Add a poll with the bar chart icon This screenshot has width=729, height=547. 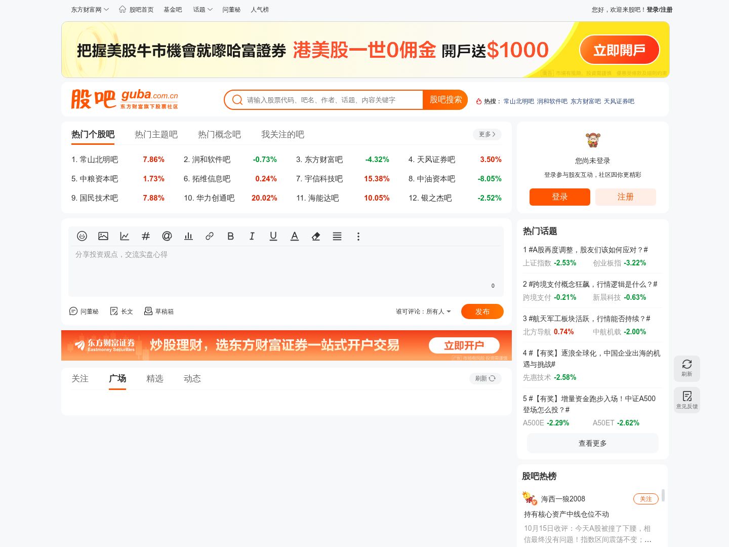188,236
